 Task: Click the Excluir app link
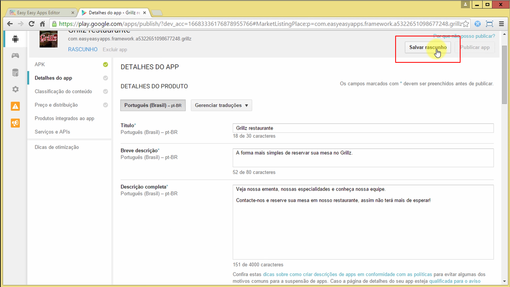pyautogui.click(x=115, y=49)
